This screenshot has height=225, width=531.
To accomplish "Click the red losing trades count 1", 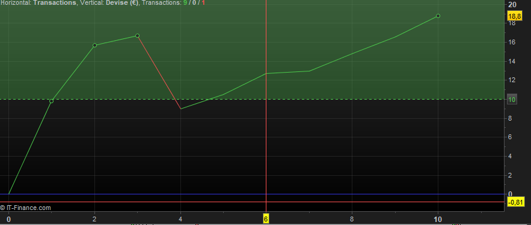I will click(x=203, y=3).
